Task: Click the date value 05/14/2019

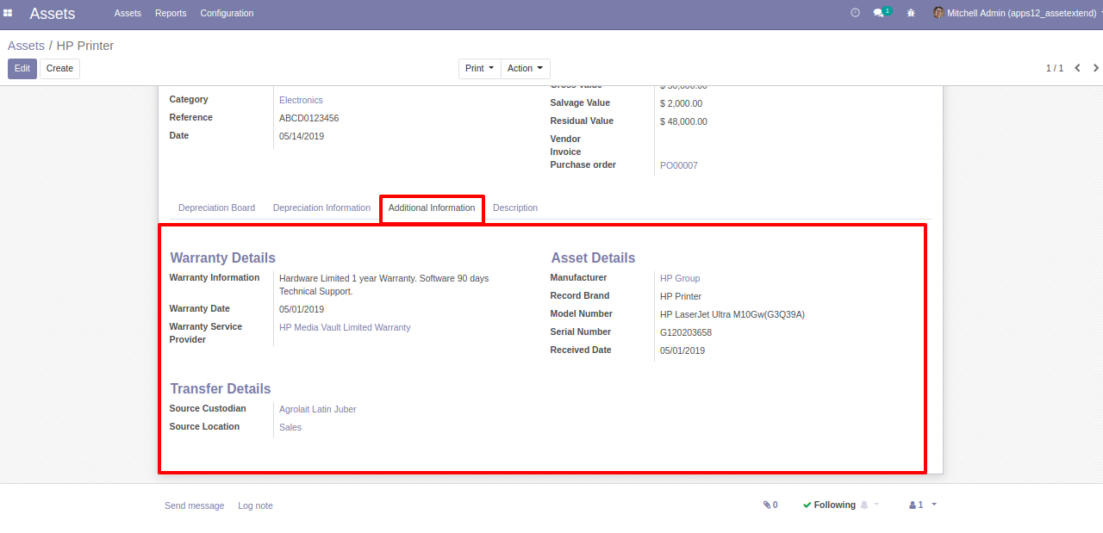Action: [302, 137]
